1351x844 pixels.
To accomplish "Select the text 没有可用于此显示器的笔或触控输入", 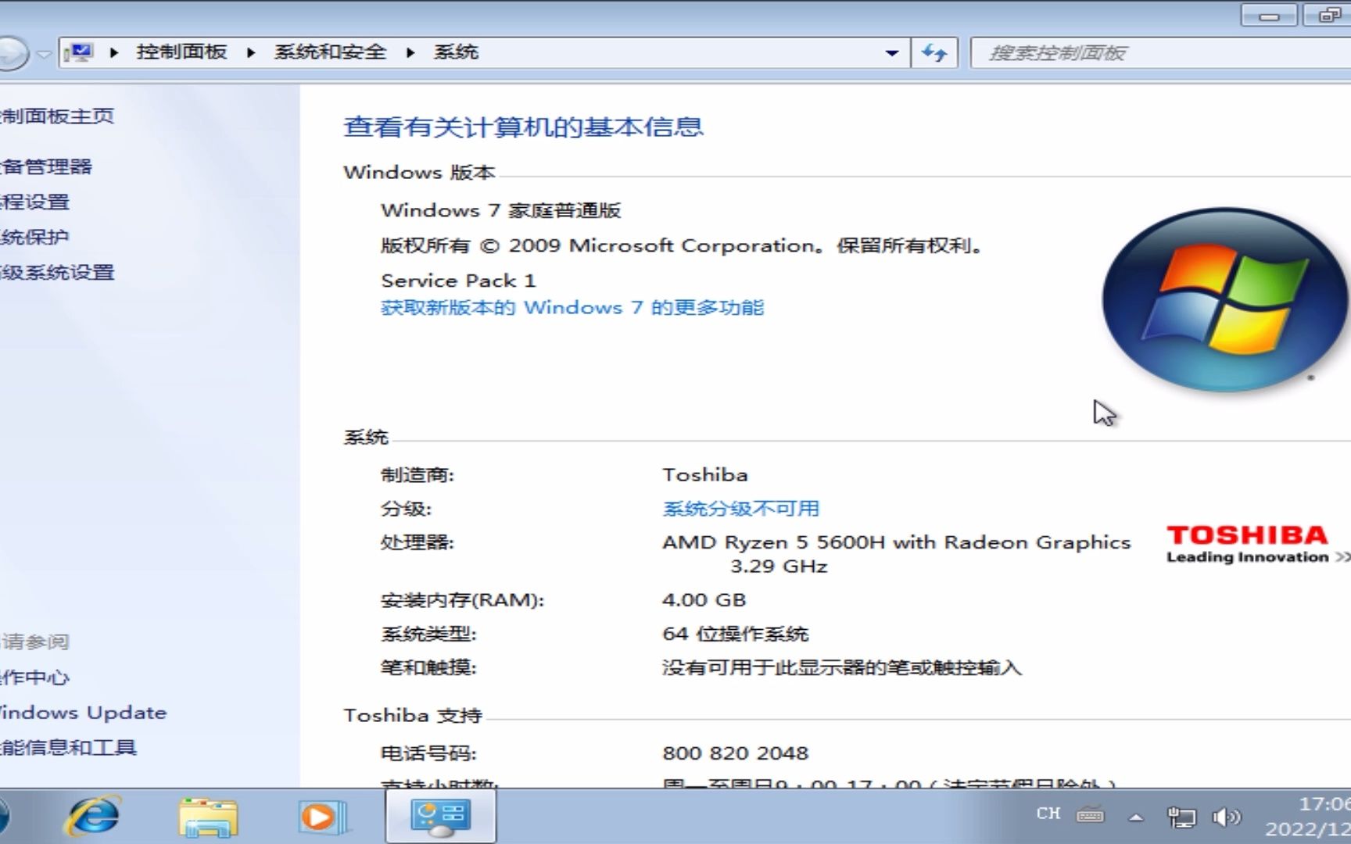I will pos(842,667).
